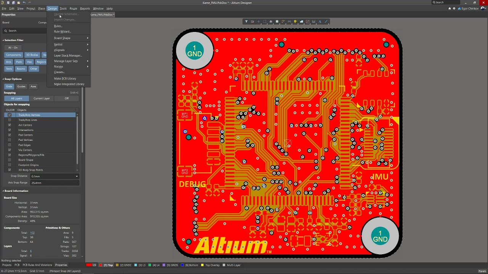488x274 pixels.
Task: Click the All - On filter button
Action: 13,48
